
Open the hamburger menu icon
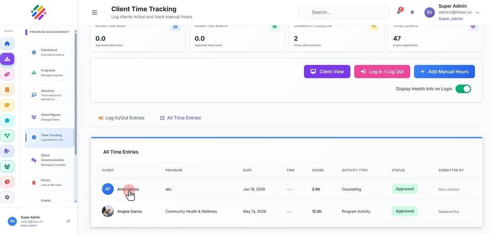coord(94,12)
